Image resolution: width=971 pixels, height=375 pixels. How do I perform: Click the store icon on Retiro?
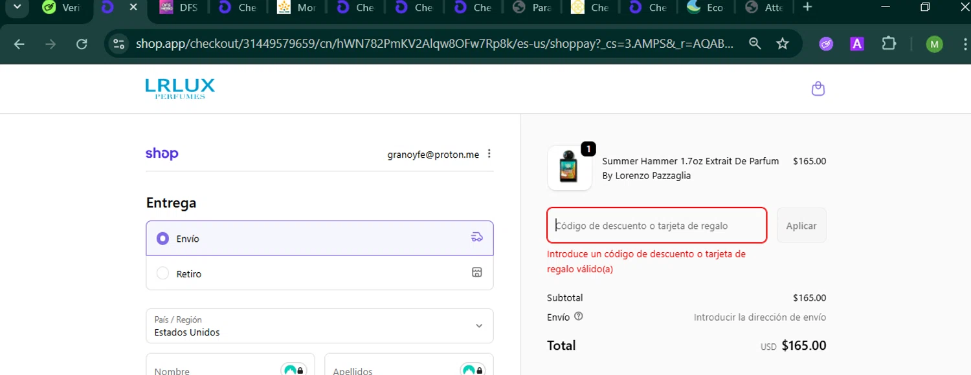[476, 273]
